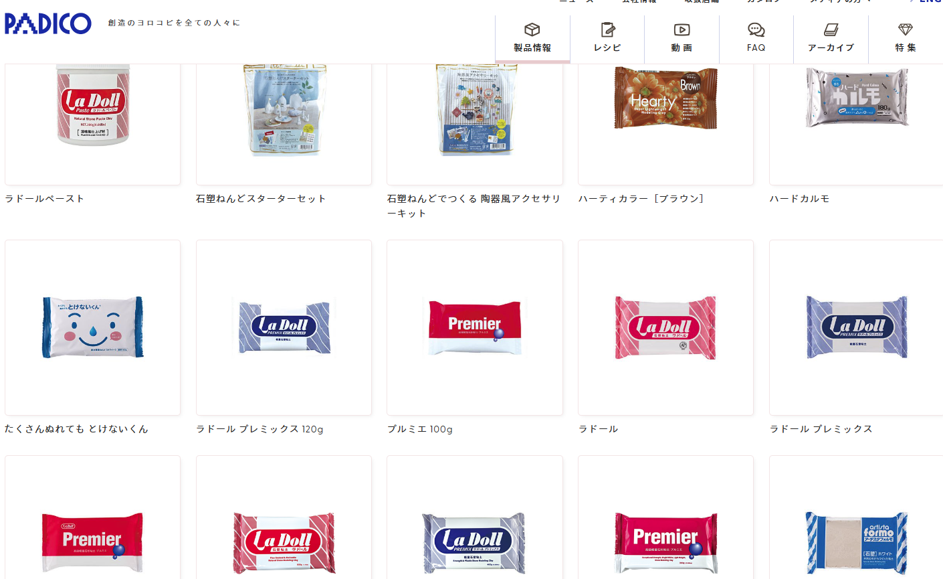The width and height of the screenshot is (943, 579).
Task: Open the FAQ speech bubble icon
Action: point(756,29)
